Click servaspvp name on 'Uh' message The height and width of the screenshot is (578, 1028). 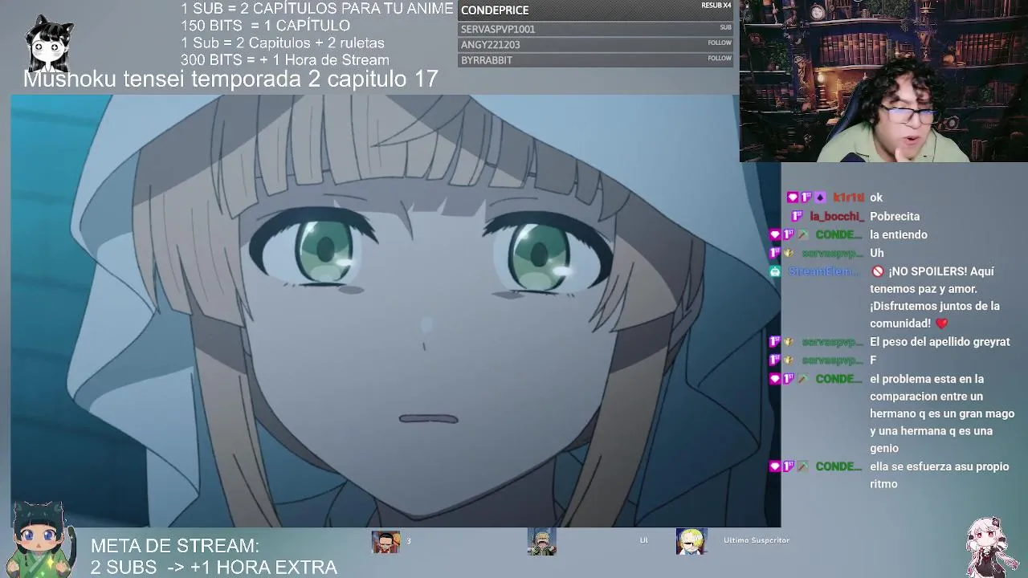(x=832, y=254)
